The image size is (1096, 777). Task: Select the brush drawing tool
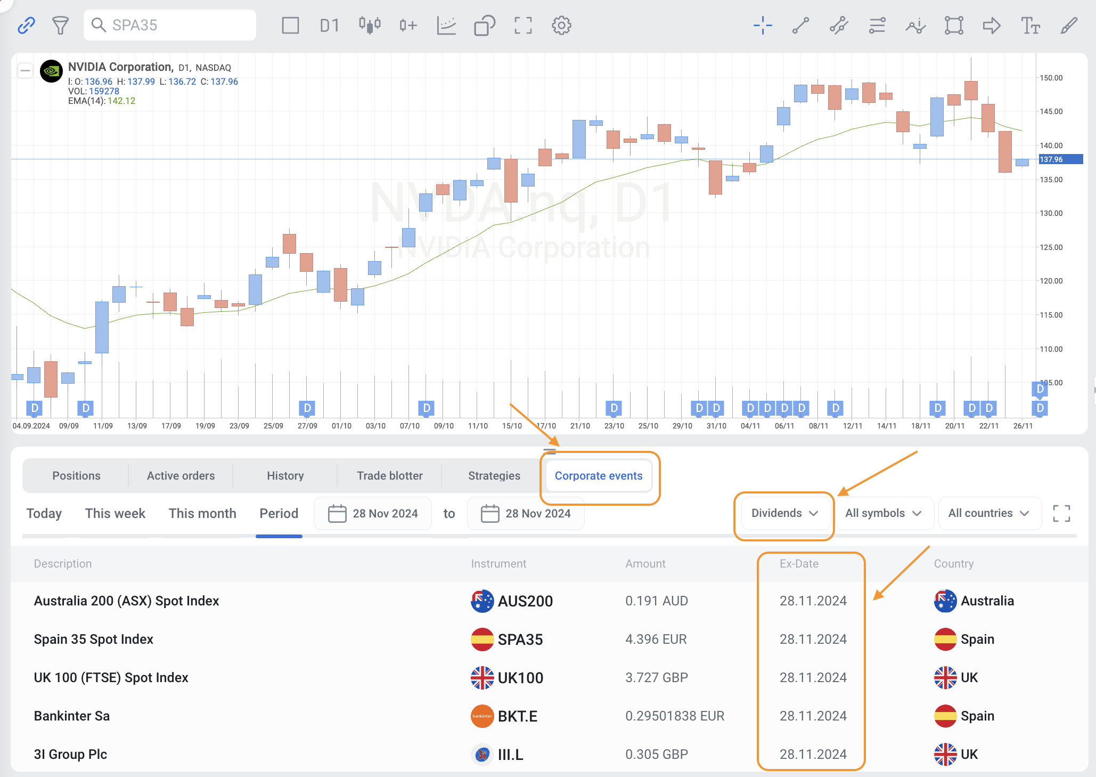1068,25
